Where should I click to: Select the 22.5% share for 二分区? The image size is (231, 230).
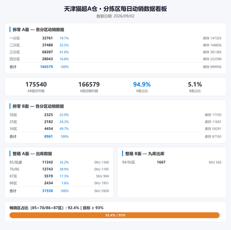pyautogui.click(x=64, y=45)
